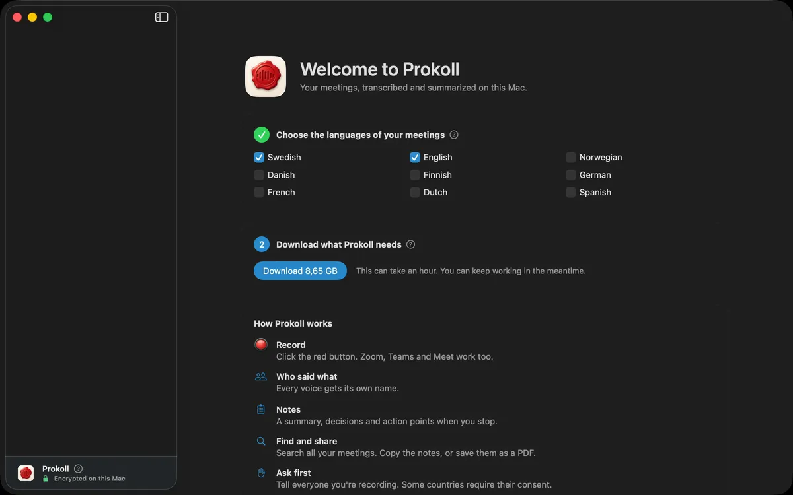Click the Download 8,65 GB button

coord(300,271)
